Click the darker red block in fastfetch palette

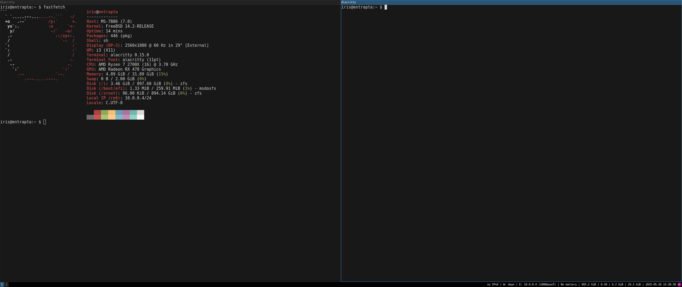[97, 112]
